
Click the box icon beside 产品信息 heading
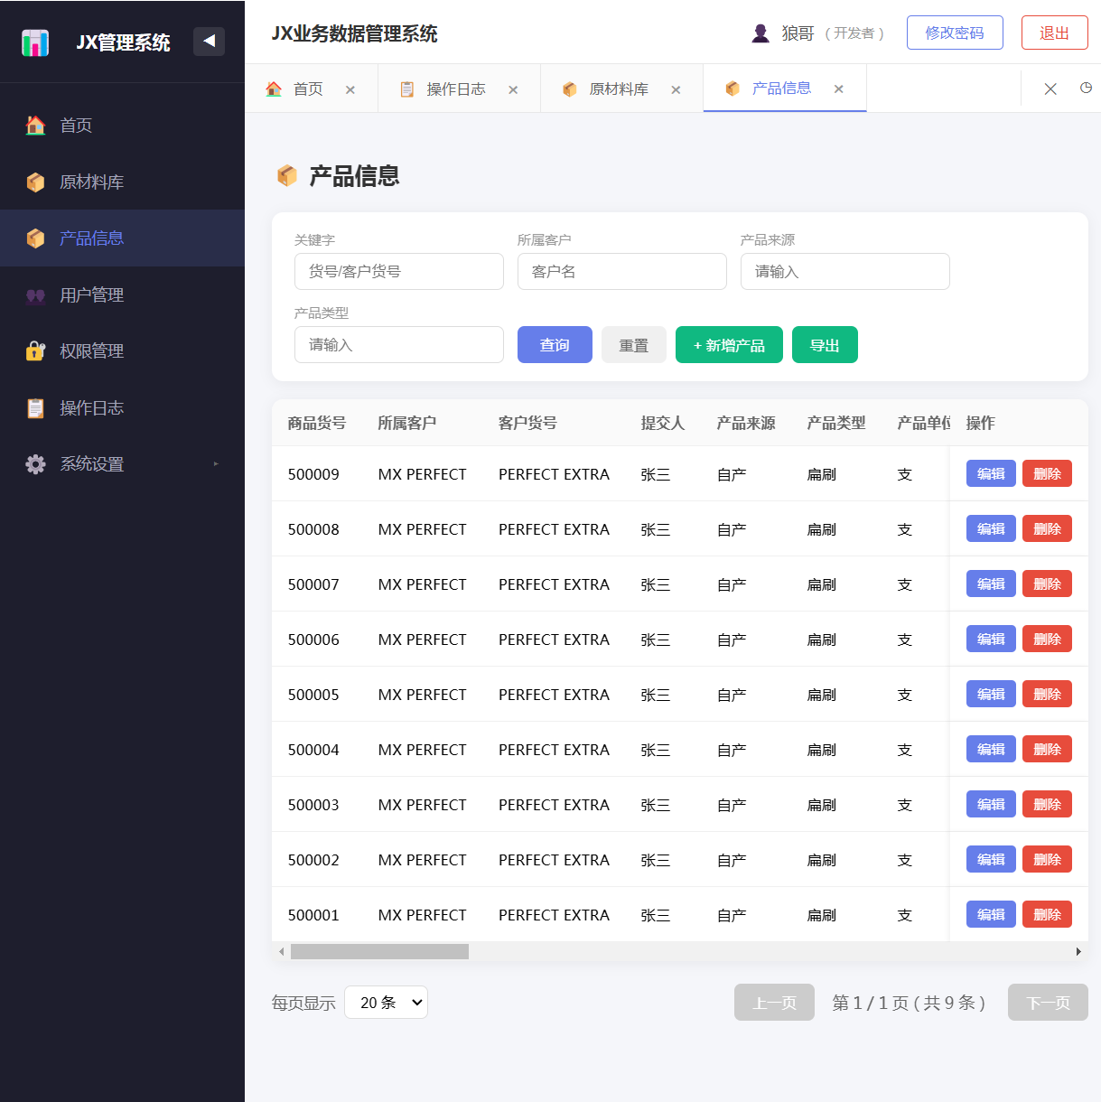tap(287, 175)
